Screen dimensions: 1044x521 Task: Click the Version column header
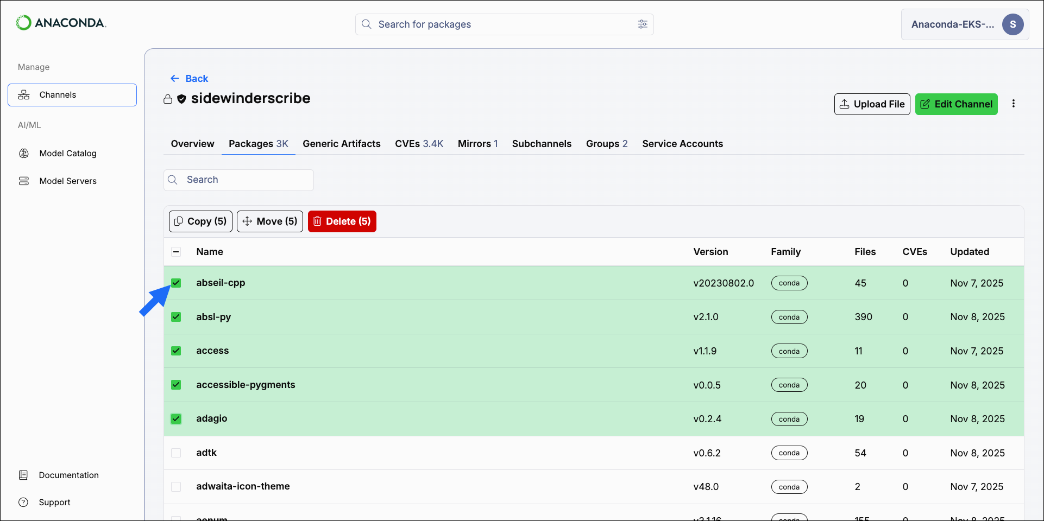710,252
